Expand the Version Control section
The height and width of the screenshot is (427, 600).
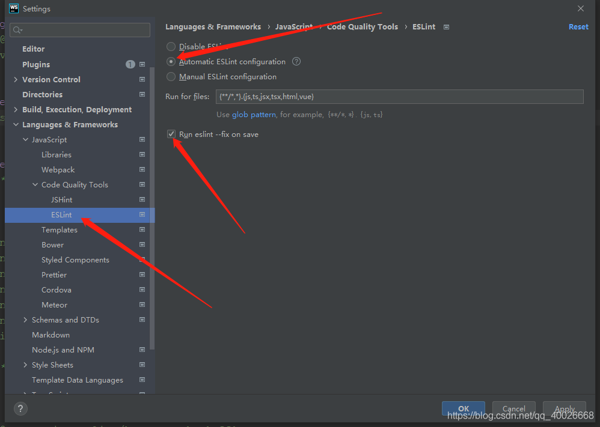click(16, 79)
